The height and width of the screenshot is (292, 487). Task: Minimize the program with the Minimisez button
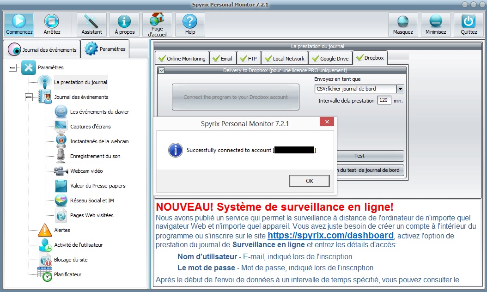(x=436, y=24)
